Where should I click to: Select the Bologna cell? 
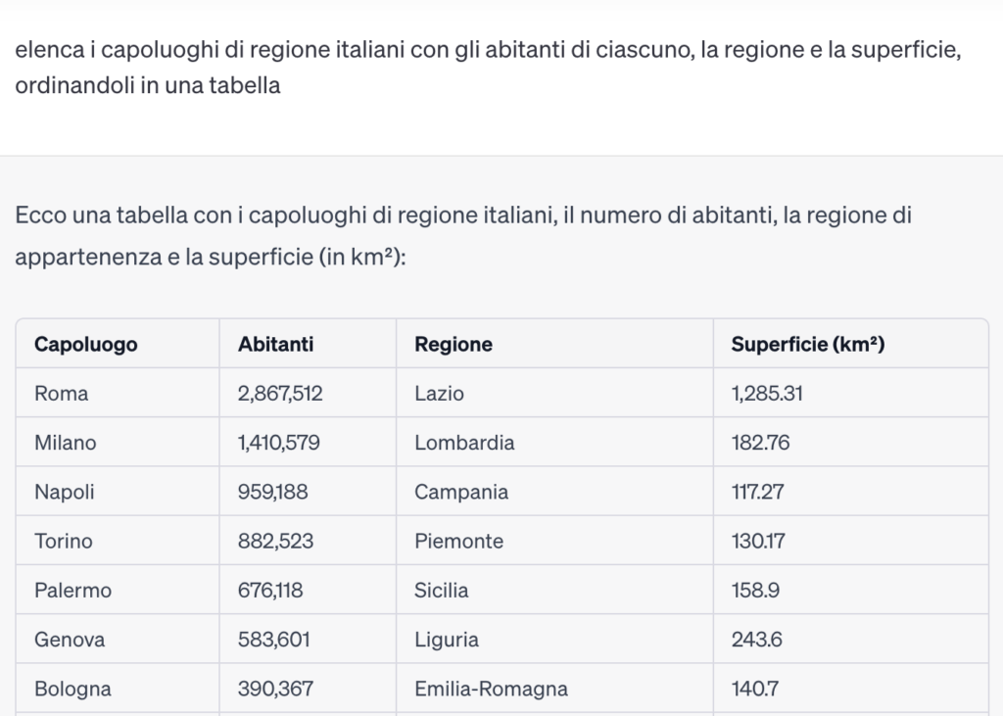pos(72,689)
